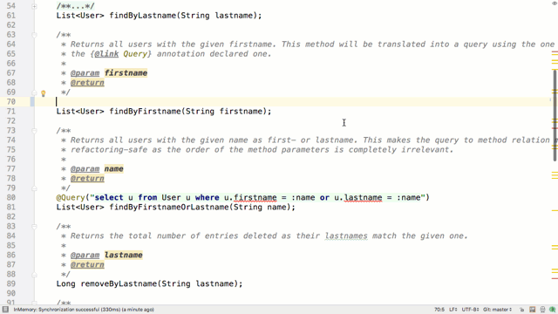558x314 pixels.
Task: Collapse the Javadoc comment starting at line 73
Action: [34, 131]
